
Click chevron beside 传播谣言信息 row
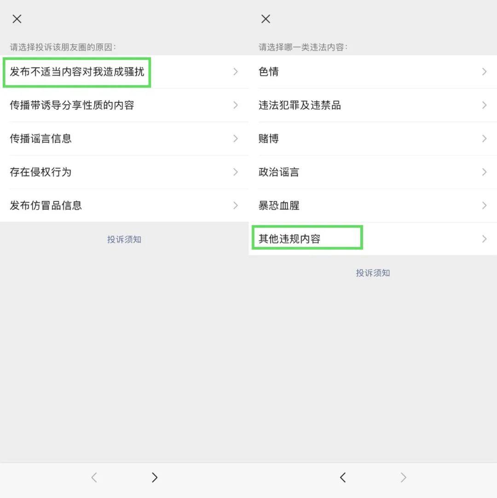pos(236,139)
